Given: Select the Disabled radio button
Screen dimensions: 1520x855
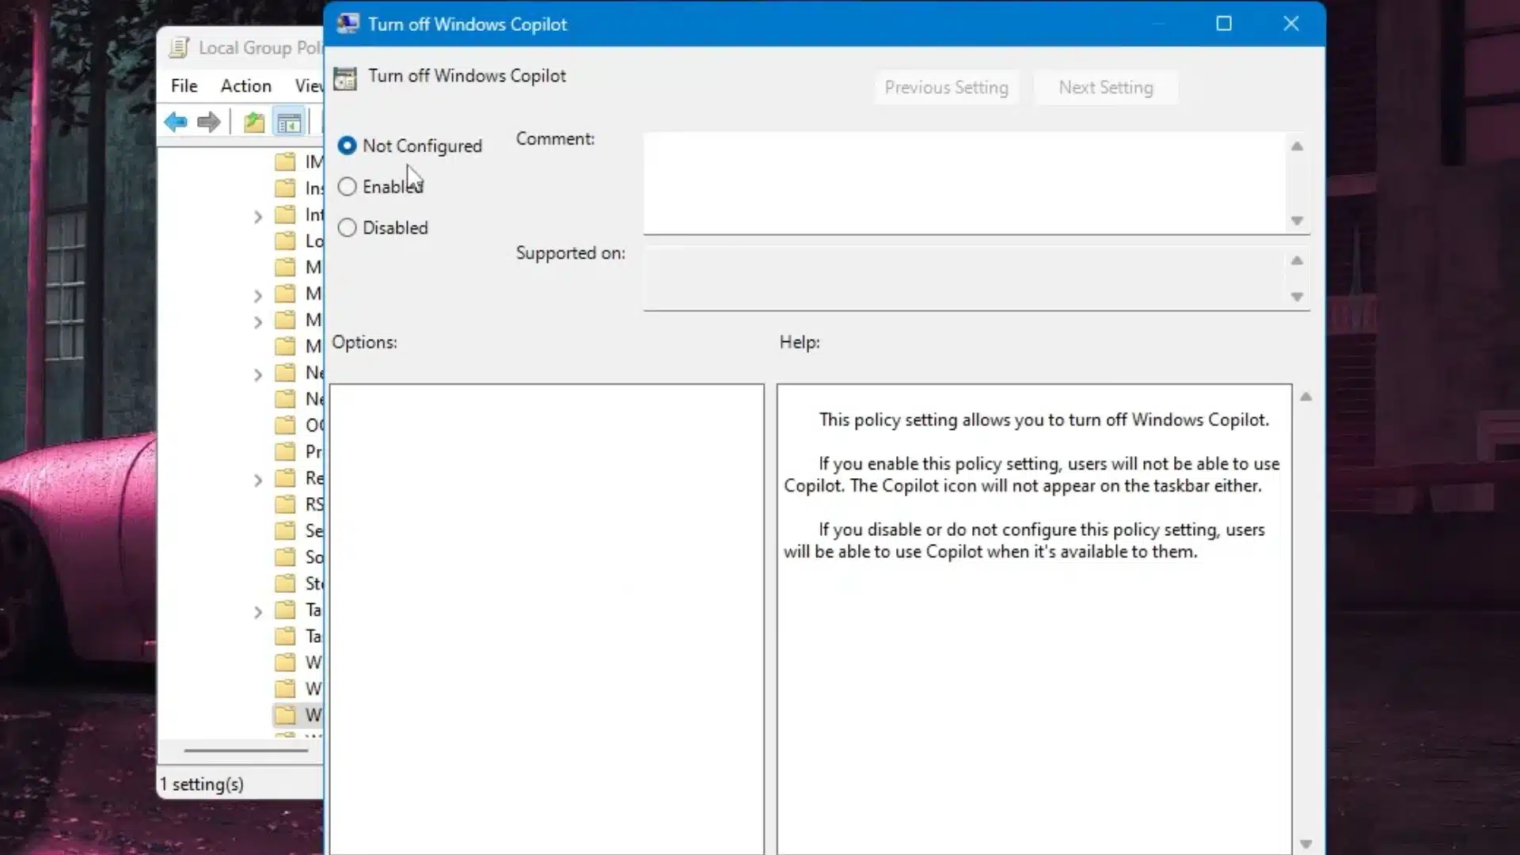Looking at the screenshot, I should coord(347,228).
